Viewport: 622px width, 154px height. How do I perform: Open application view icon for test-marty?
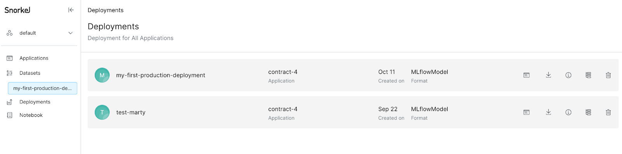tap(526, 112)
